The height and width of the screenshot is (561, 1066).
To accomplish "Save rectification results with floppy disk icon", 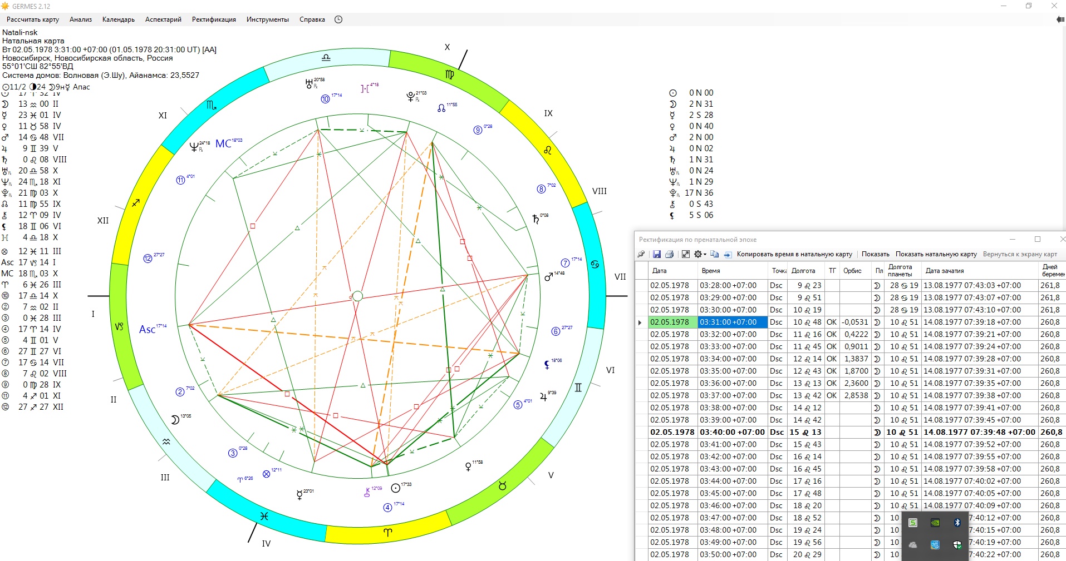I will pos(657,254).
